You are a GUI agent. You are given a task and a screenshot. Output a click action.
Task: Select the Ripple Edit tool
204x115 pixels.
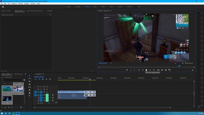pos(29,81)
